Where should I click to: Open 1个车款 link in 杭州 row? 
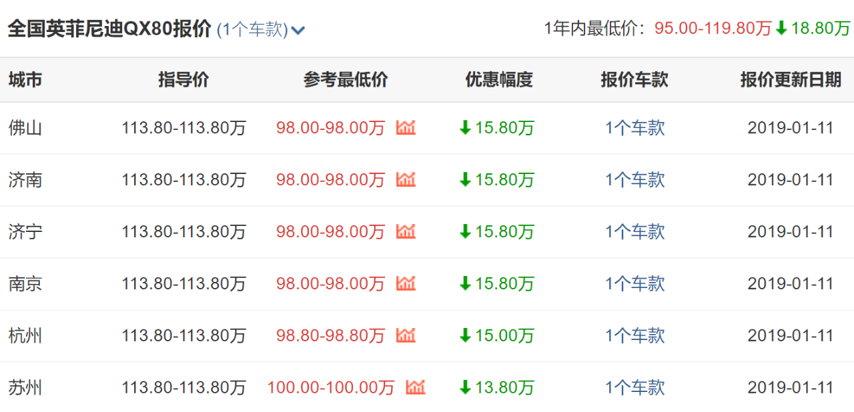pyautogui.click(x=635, y=336)
